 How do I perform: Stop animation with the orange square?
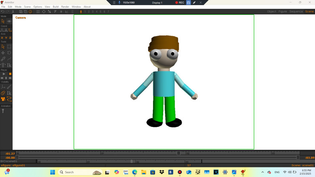coord(10,74)
